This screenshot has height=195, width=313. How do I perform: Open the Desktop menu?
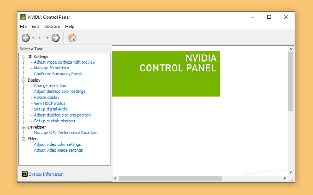[52, 27]
